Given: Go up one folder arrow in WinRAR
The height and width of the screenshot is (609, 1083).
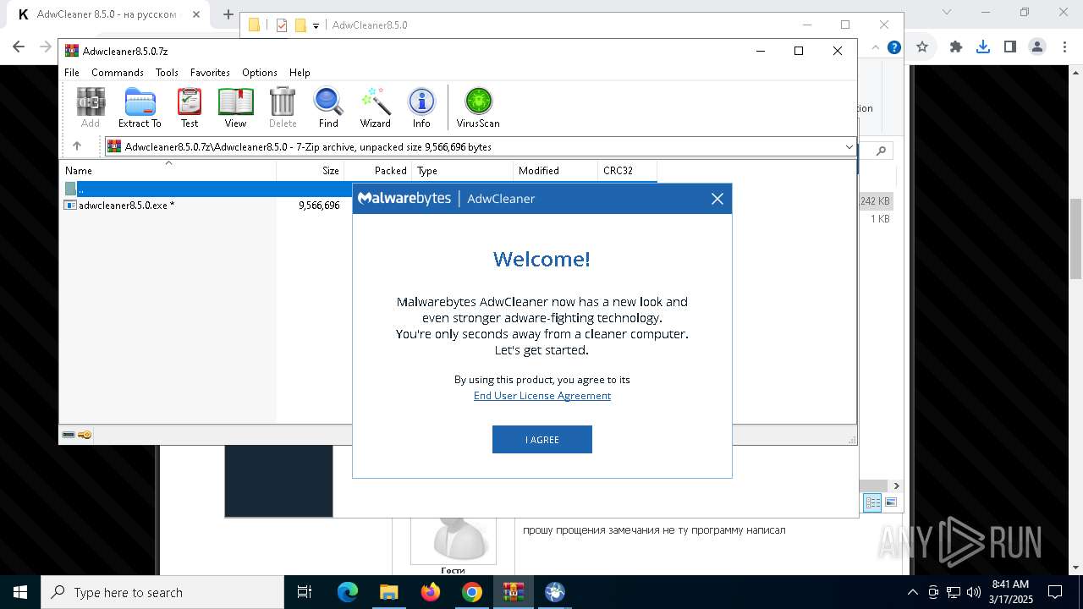Looking at the screenshot, I should [77, 146].
